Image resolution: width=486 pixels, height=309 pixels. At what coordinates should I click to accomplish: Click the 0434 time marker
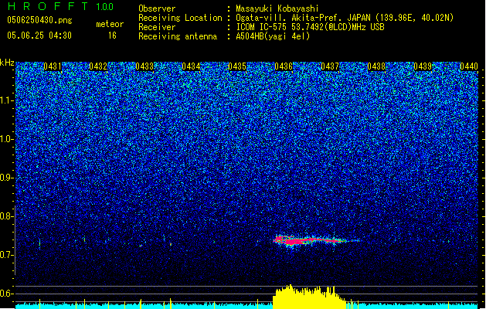(x=191, y=66)
